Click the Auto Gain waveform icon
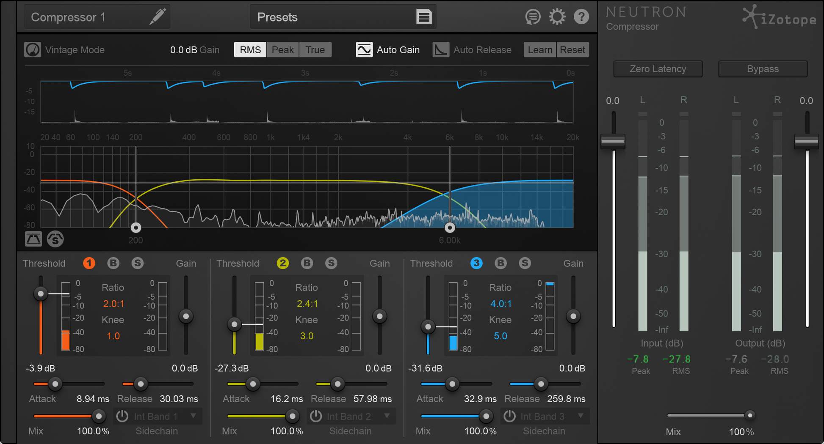 (x=364, y=50)
